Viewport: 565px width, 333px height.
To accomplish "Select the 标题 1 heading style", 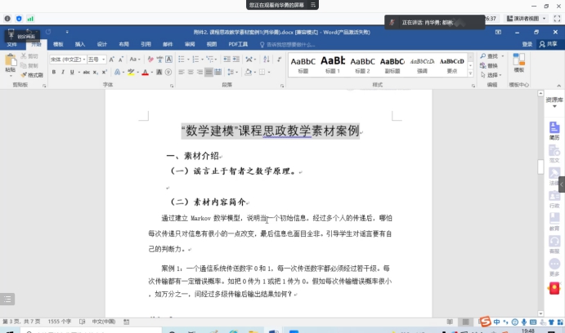I will pyautogui.click(x=332, y=64).
